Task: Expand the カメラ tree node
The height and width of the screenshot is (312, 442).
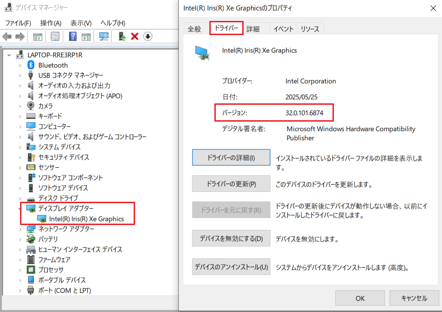Action: click(x=20, y=106)
